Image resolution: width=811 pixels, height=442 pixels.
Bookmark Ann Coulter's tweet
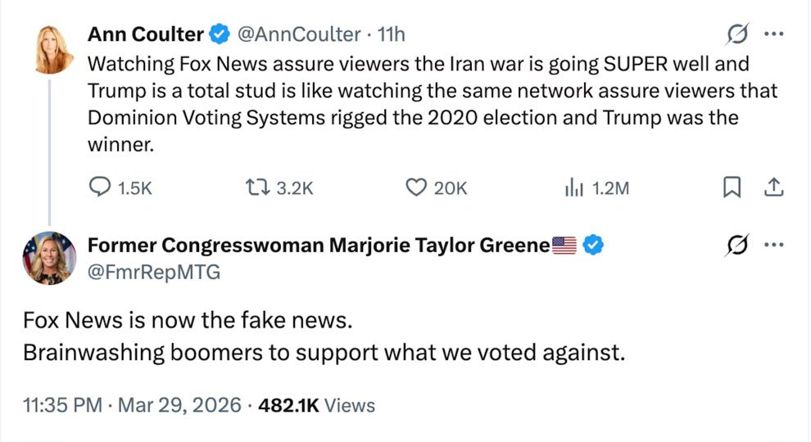pos(731,187)
